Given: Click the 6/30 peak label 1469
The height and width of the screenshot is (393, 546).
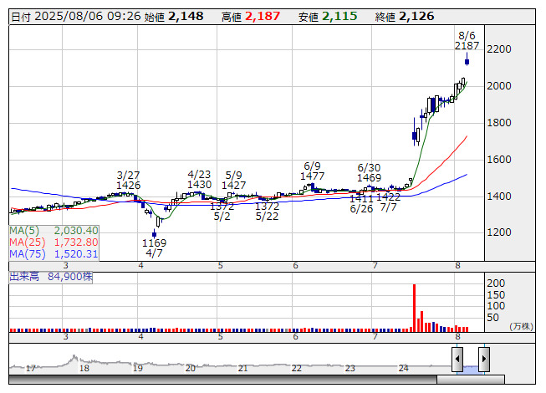Looking at the screenshot, I should (x=369, y=178).
